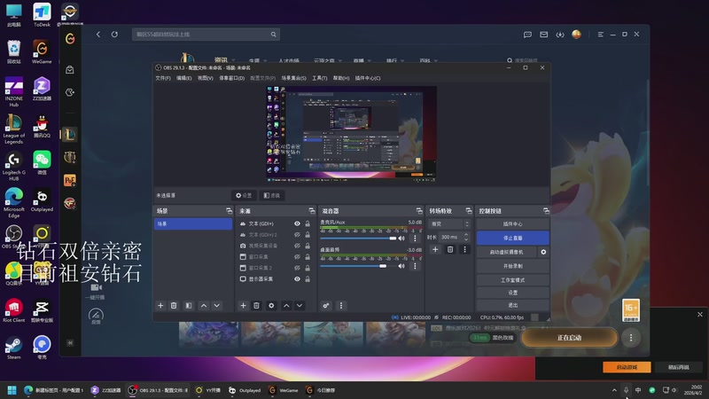Enable 工作室模式 in the OBS controls

pos(513,280)
